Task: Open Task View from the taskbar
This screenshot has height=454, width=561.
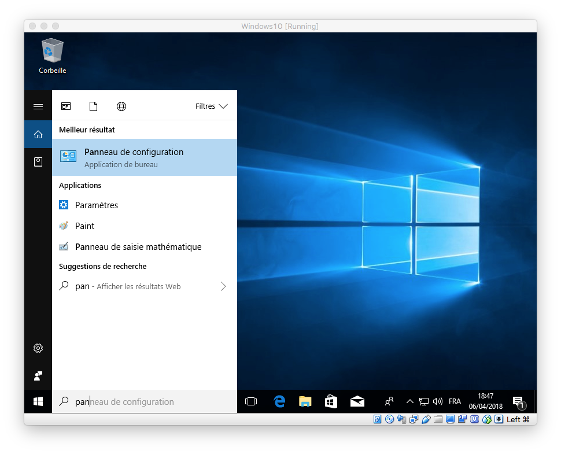Action: click(x=251, y=401)
